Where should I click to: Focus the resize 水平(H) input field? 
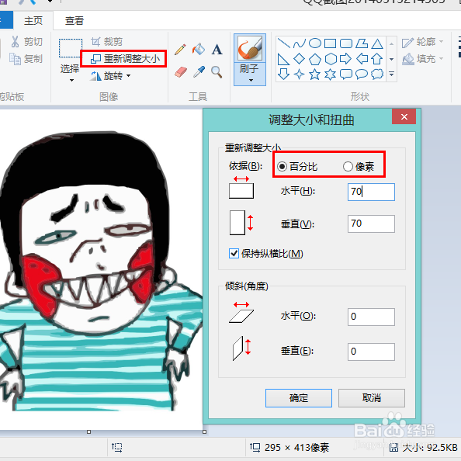point(371,192)
